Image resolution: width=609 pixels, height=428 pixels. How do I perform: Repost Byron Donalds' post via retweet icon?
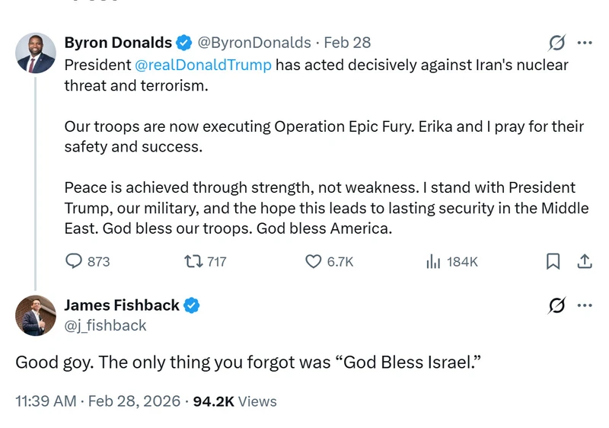(x=193, y=261)
